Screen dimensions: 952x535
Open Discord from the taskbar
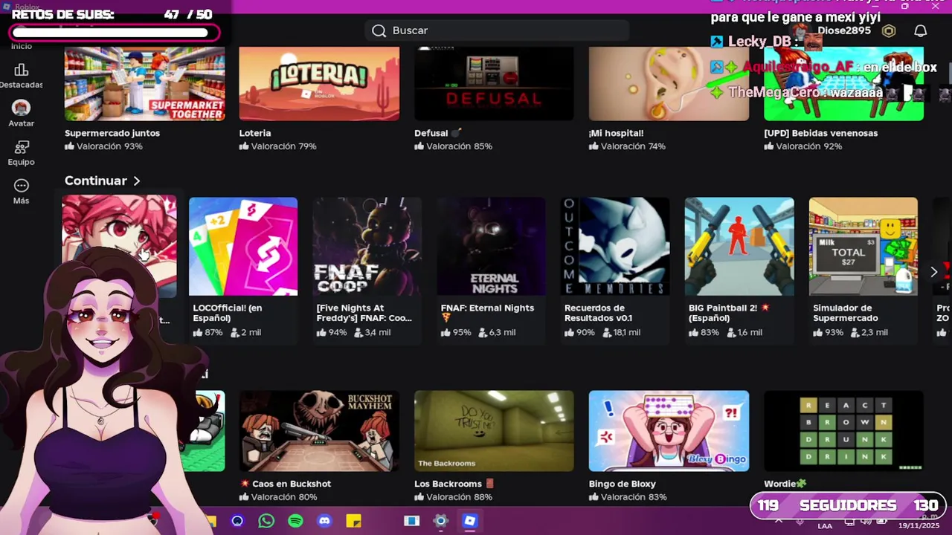pos(324,521)
